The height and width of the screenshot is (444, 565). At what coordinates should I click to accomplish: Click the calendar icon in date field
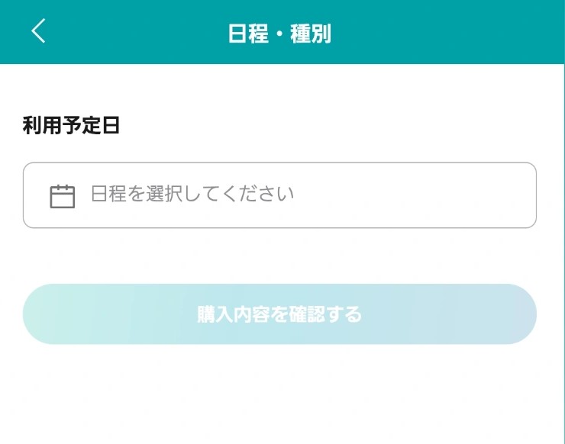coord(63,197)
